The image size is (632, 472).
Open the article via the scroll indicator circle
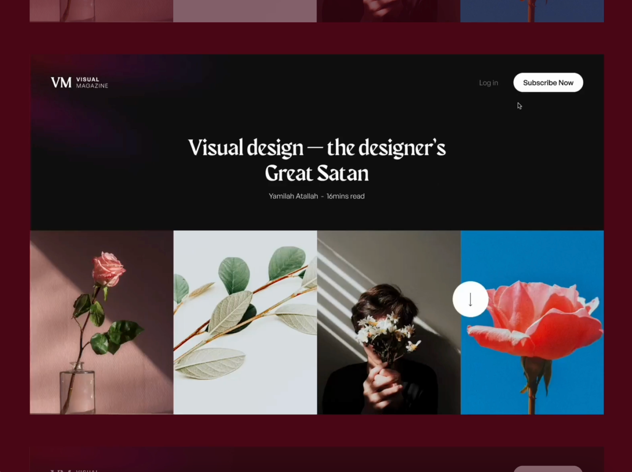coord(470,299)
